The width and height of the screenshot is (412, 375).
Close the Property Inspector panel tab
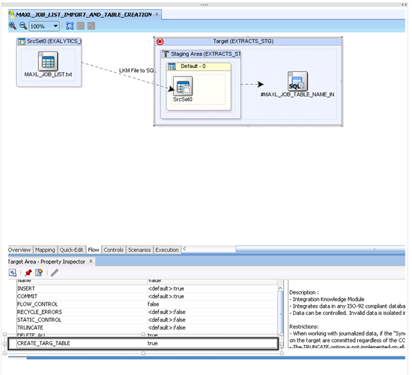pos(91,261)
